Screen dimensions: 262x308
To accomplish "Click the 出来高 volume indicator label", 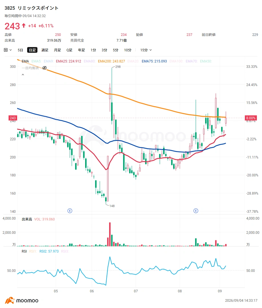I will tap(27, 219).
